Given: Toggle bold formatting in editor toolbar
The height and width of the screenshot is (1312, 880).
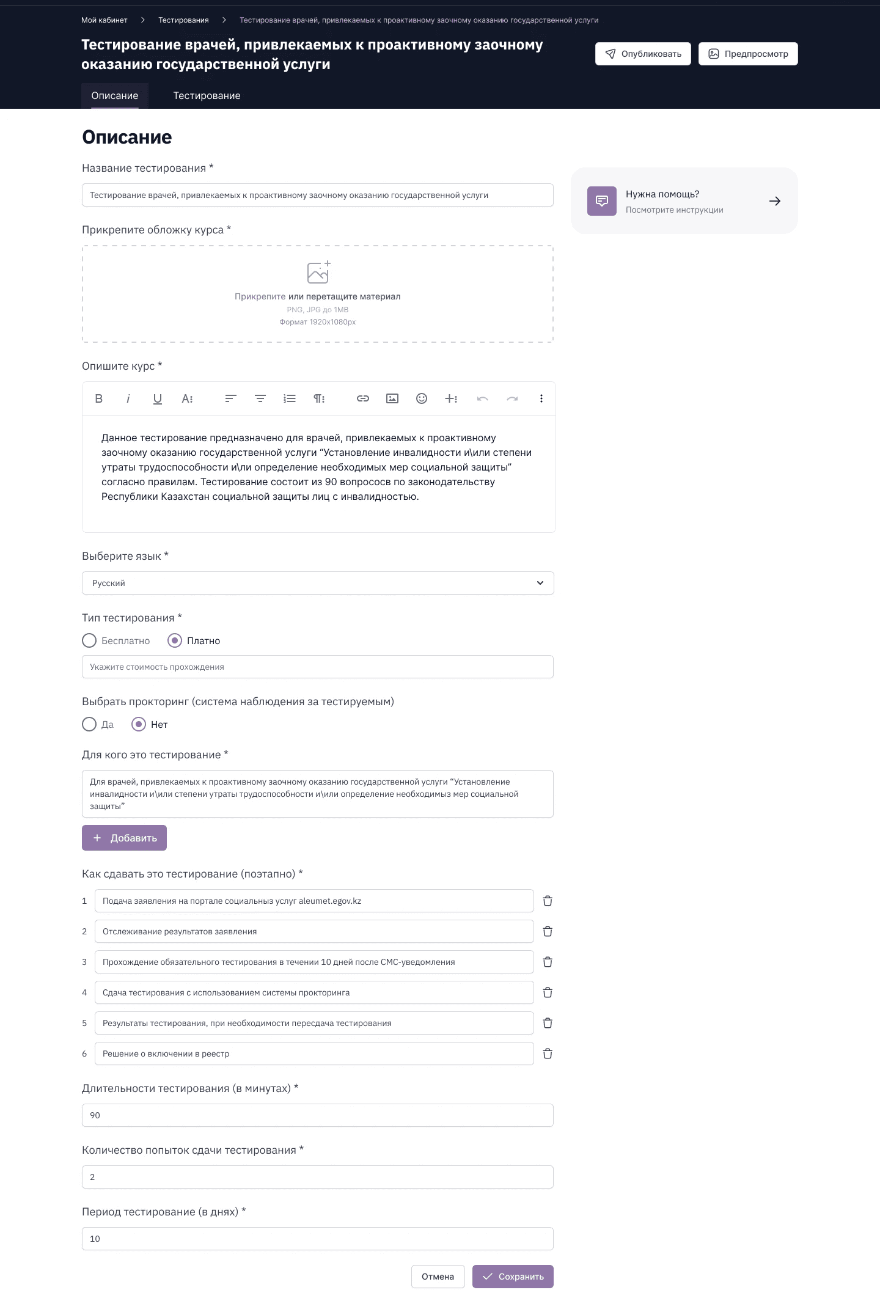Looking at the screenshot, I should click(x=99, y=398).
